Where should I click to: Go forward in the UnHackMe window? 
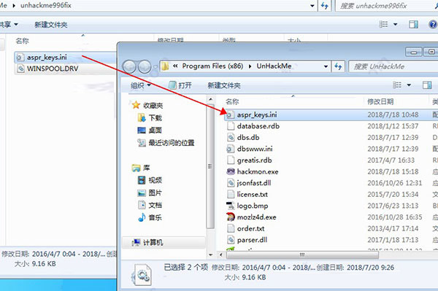pos(145,66)
